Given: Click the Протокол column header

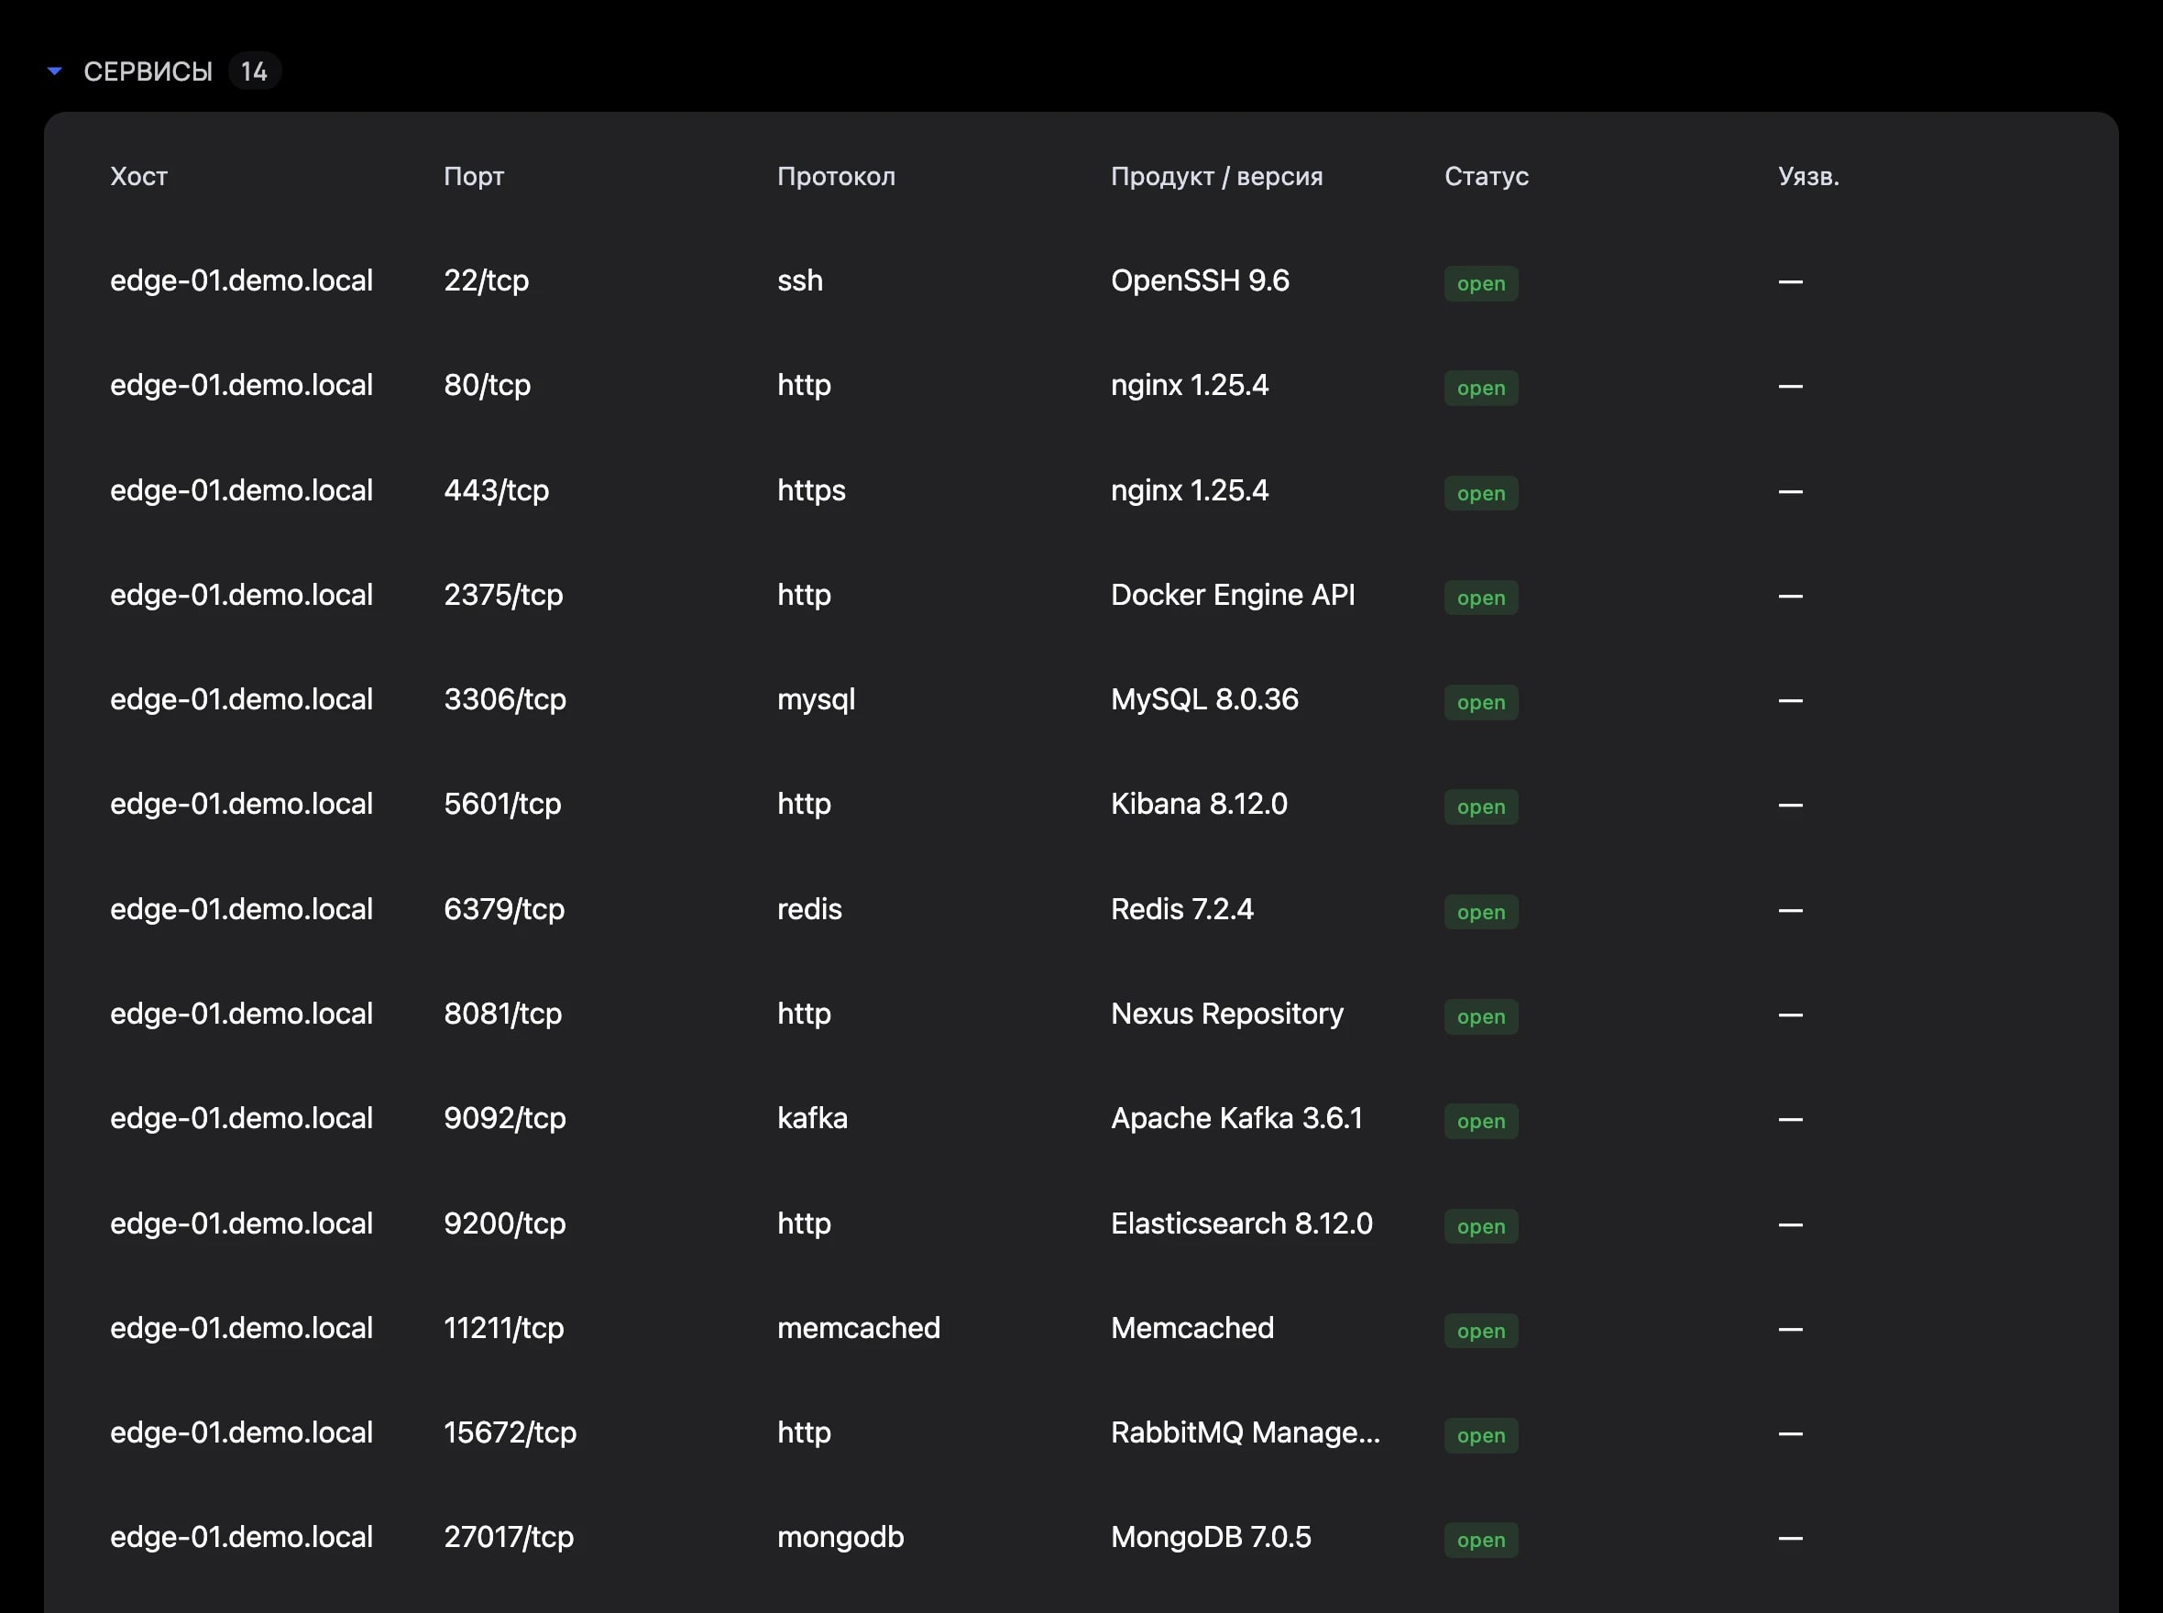Looking at the screenshot, I should click(836, 177).
